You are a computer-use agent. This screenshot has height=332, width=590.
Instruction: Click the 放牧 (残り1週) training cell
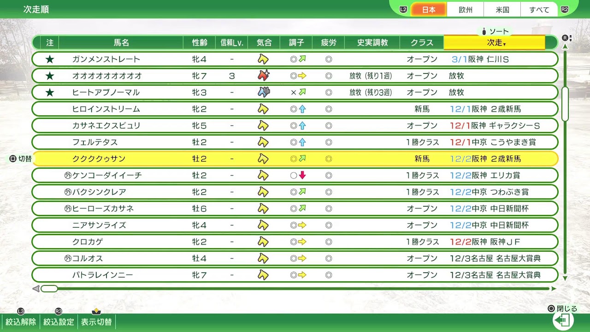click(x=371, y=76)
